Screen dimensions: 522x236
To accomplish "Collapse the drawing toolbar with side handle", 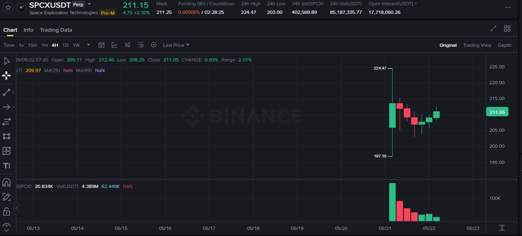I will [x=16, y=208].
